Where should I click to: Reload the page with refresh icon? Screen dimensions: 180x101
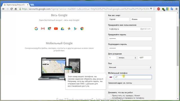(12, 9)
